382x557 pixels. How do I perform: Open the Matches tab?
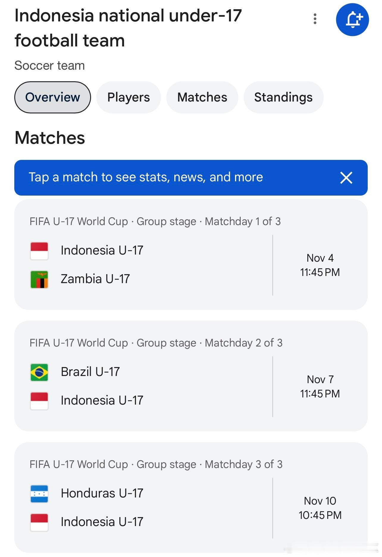(202, 97)
